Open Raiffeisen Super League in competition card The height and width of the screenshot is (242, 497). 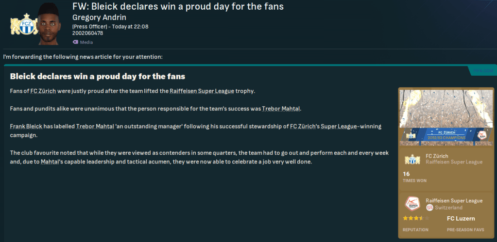point(454,200)
